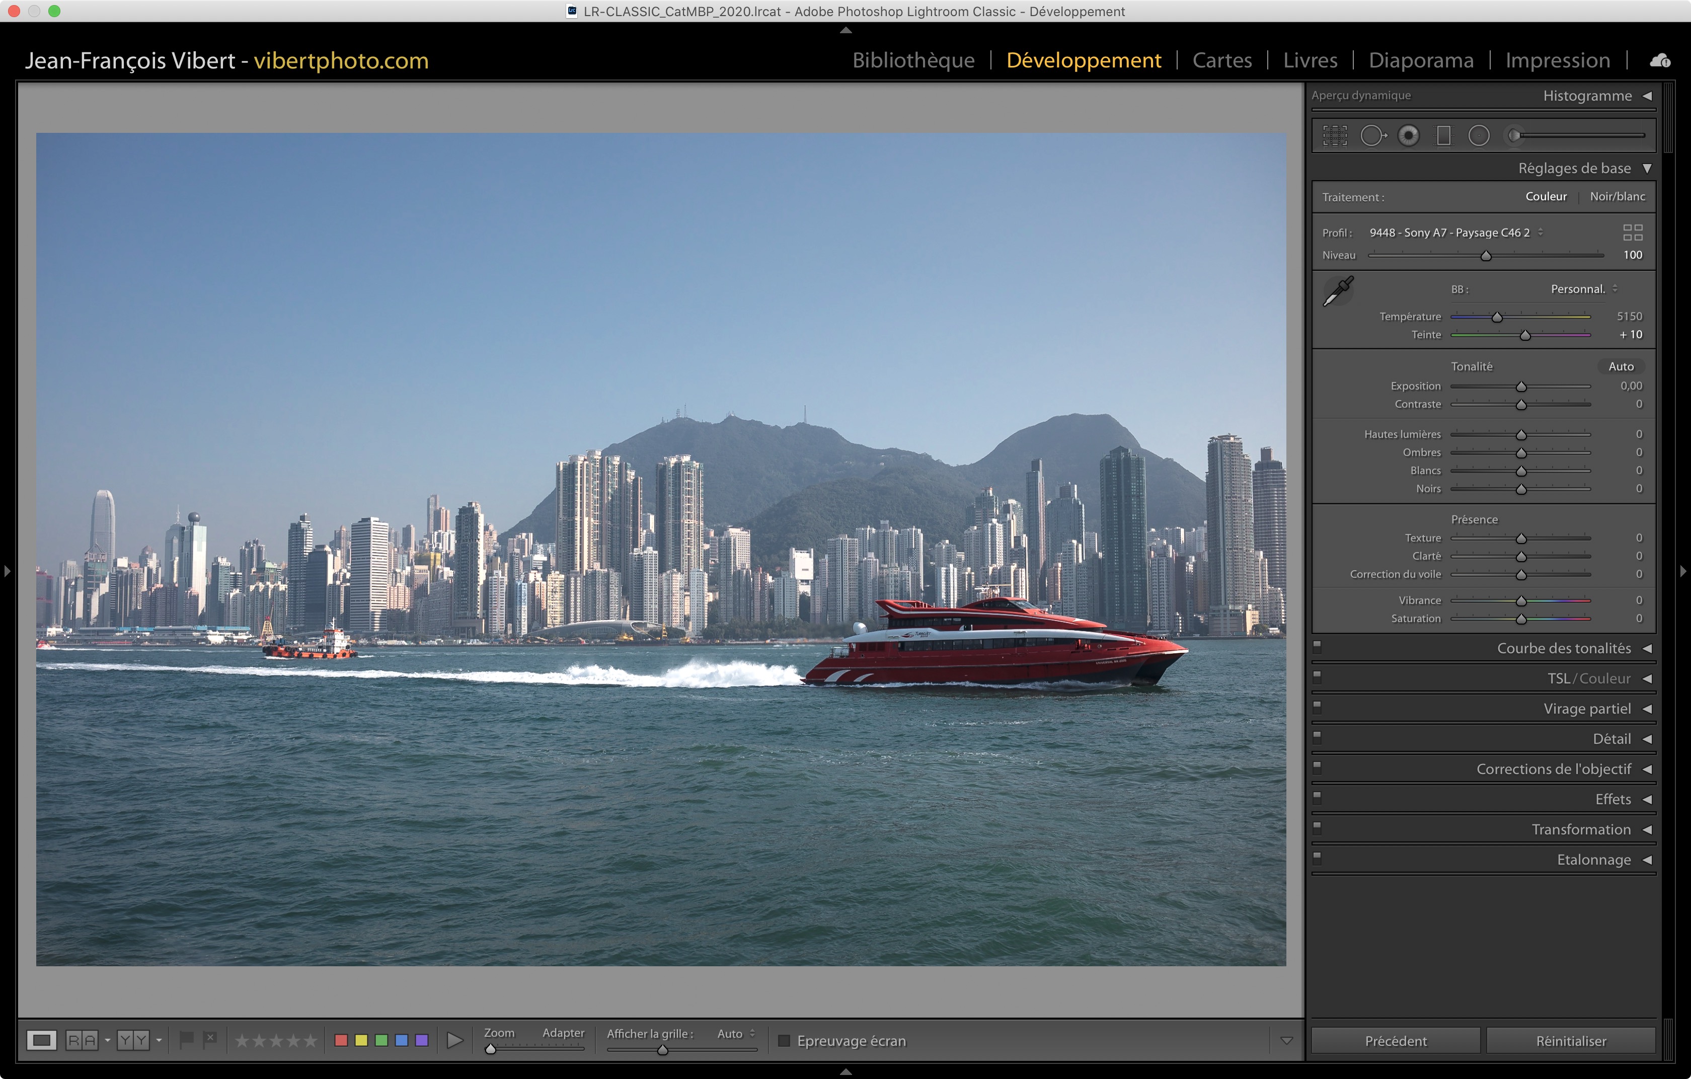
Task: Choose the Graduated Filter tool
Action: (1444, 135)
